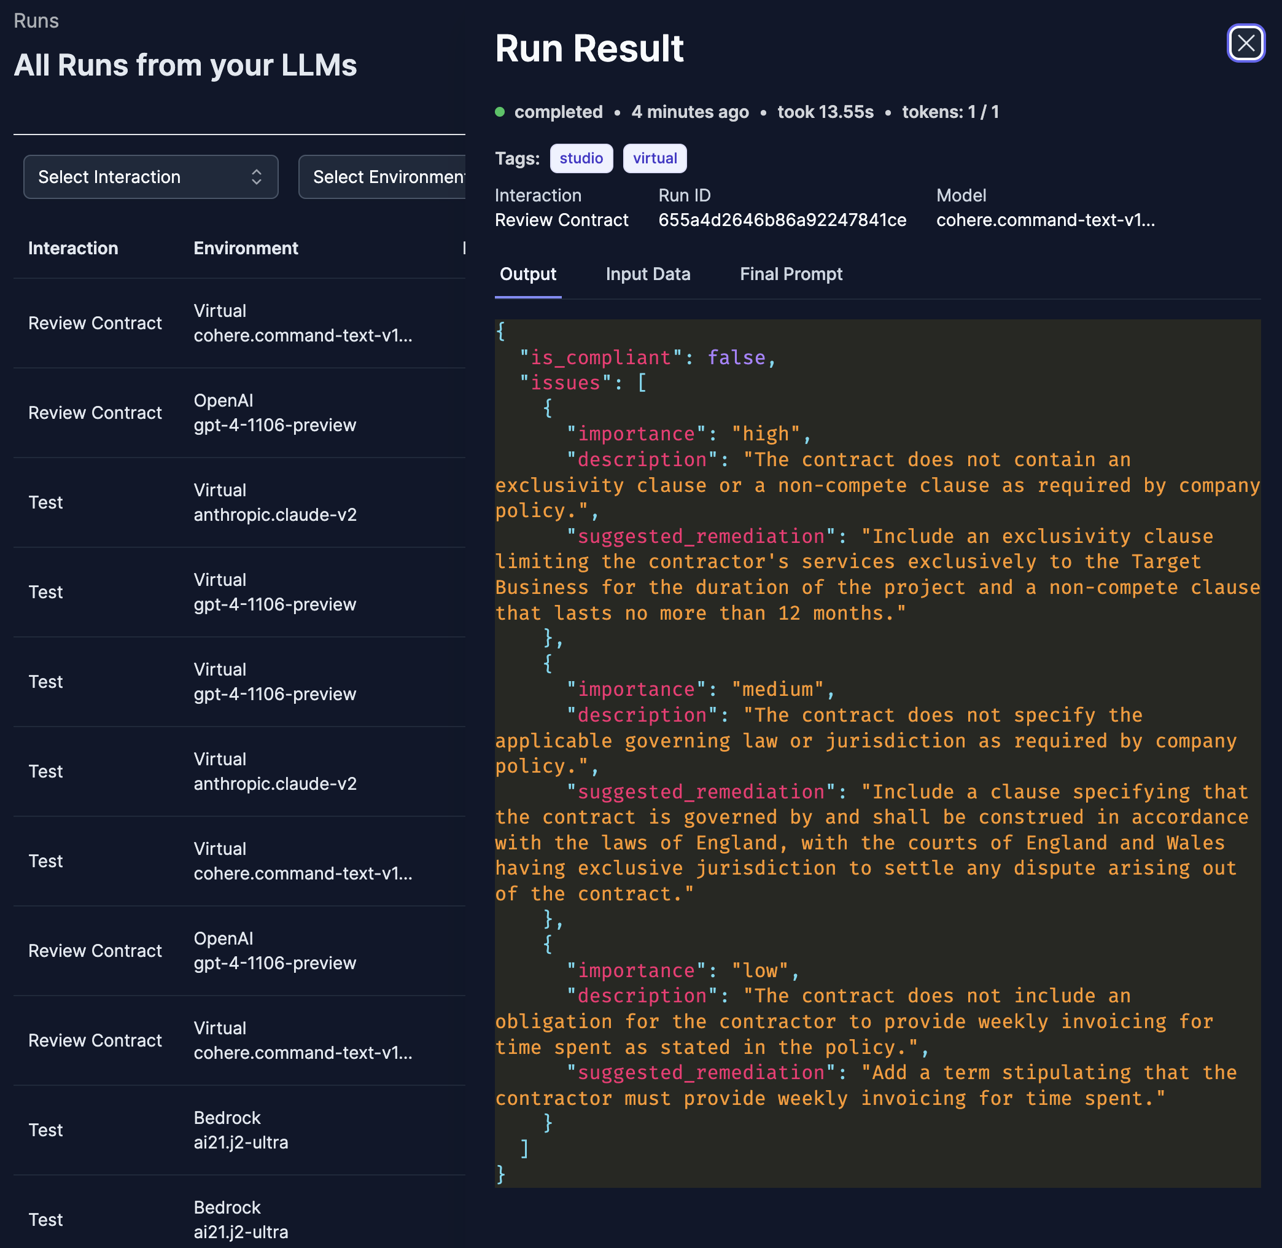
Task: Select the Run ID value text
Action: tap(782, 220)
